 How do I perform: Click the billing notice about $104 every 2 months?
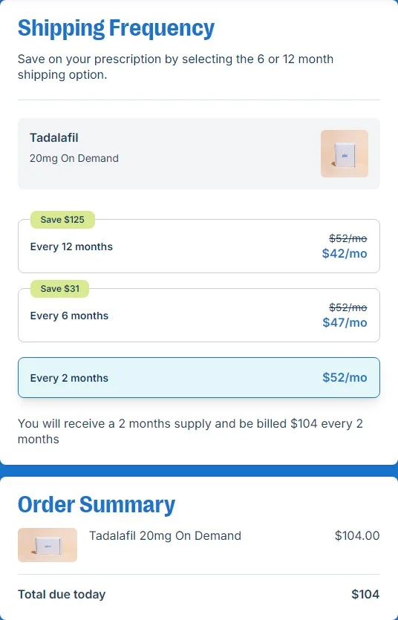191,431
